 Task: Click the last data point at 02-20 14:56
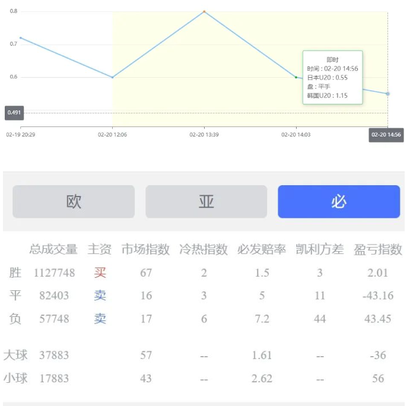[387, 94]
